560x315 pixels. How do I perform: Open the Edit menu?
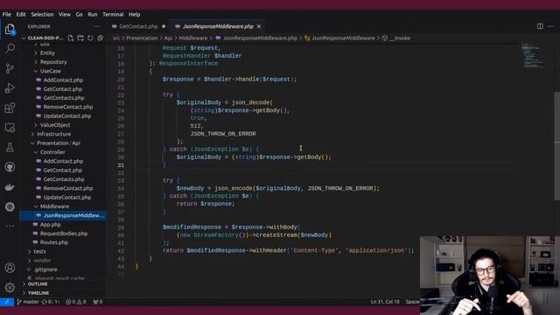[21, 14]
